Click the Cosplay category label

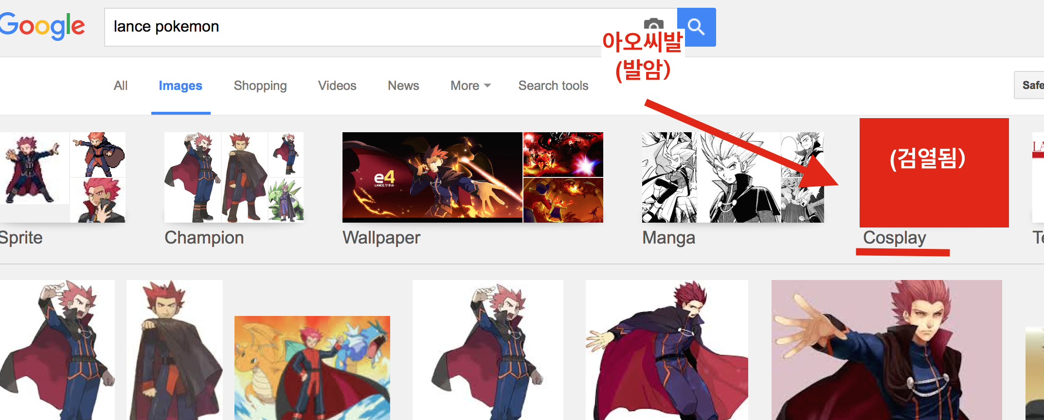pyautogui.click(x=894, y=238)
